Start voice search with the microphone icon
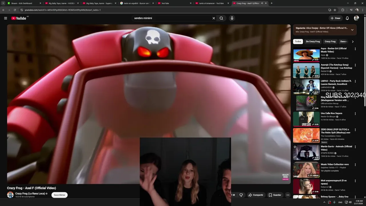 click(232, 18)
